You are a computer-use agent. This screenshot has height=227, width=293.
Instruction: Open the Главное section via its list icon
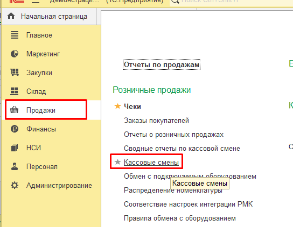(x=15, y=35)
